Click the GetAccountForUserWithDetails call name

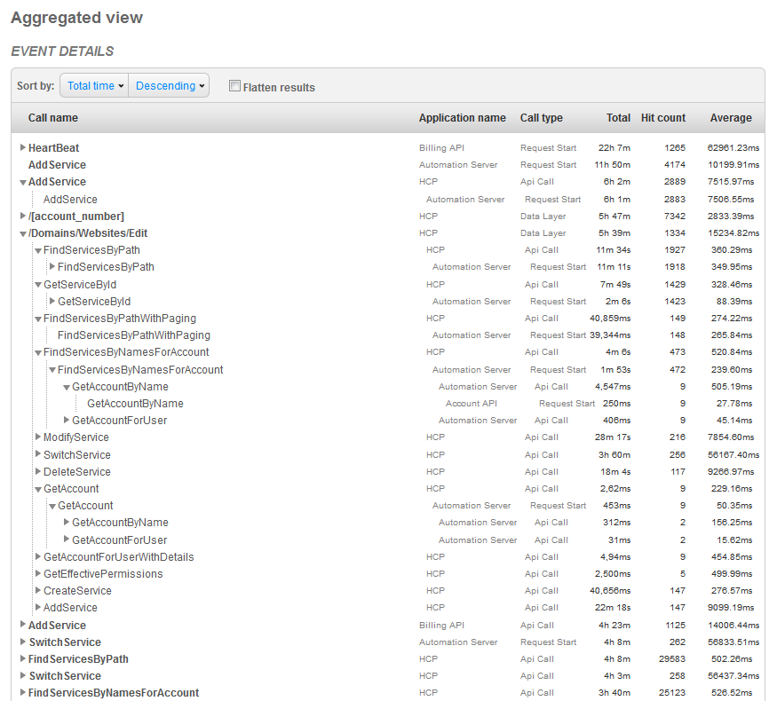click(x=118, y=557)
